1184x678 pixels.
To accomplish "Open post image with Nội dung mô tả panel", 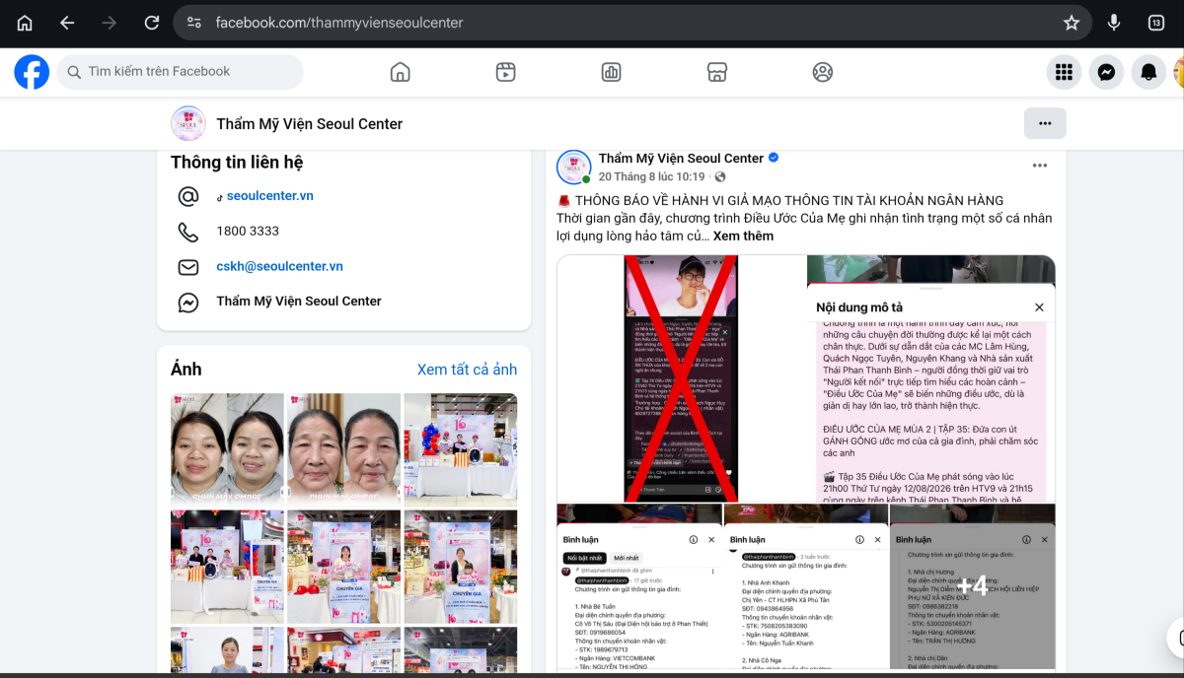I will 930,378.
